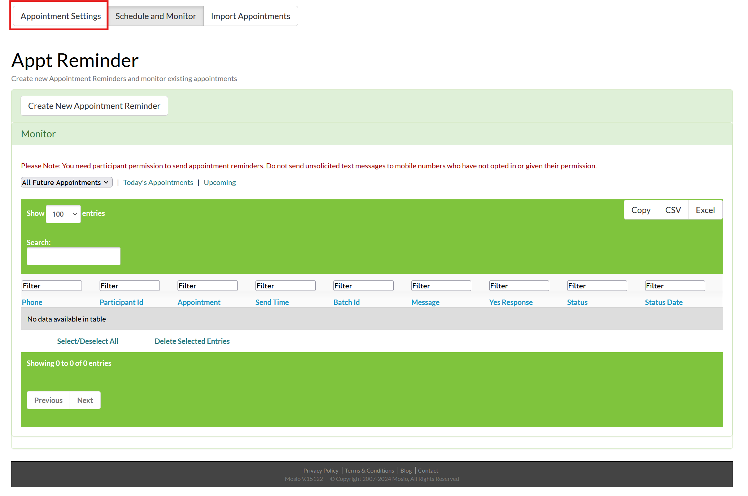Image resolution: width=748 pixels, height=496 pixels.
Task: Open Privacy Policy footer link
Action: click(x=321, y=470)
